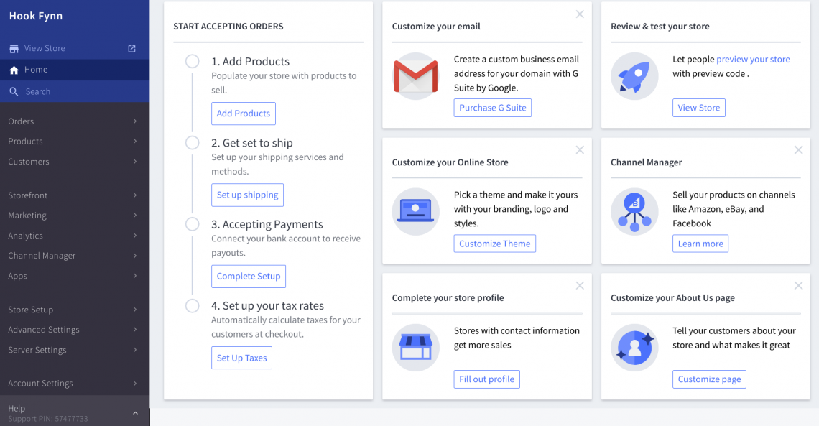819x426 pixels.
Task: Collapse the Help section chevron
Action: 135,413
